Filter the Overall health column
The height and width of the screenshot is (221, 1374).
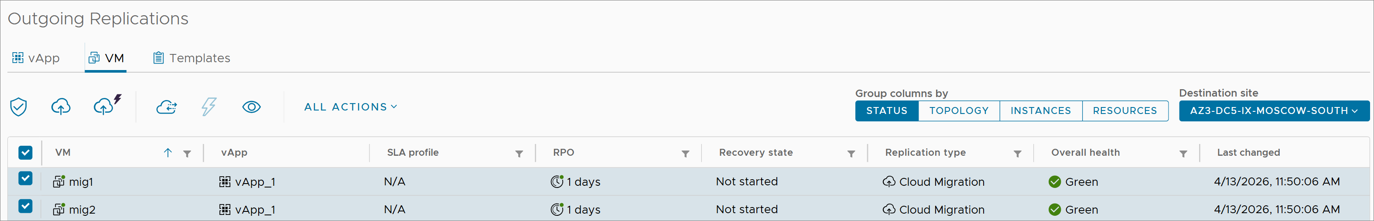[1183, 154]
